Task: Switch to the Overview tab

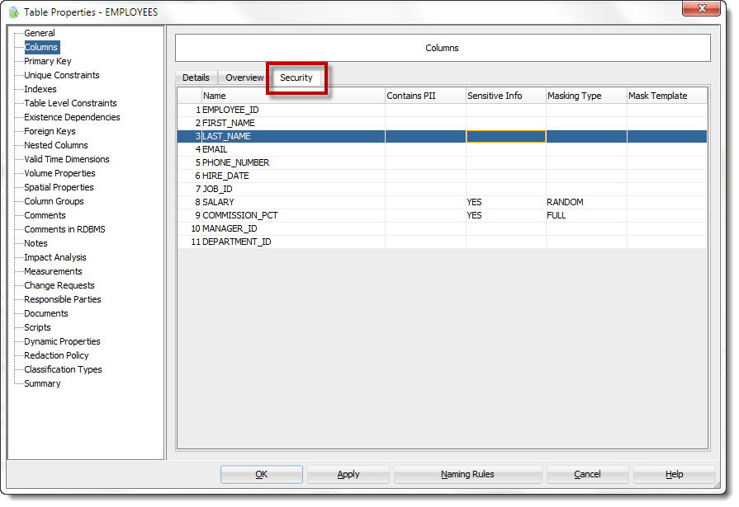Action: (x=244, y=77)
